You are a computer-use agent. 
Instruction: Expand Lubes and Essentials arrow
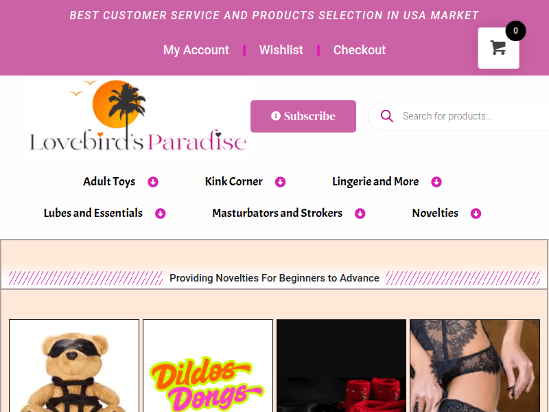[161, 214]
